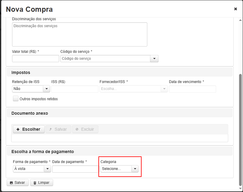The height and width of the screenshot is (192, 243).
Task: Click the Data de vencimento field
Action: (192, 89)
